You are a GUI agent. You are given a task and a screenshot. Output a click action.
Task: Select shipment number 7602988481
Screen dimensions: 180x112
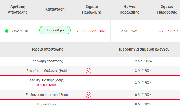[x=20, y=31]
